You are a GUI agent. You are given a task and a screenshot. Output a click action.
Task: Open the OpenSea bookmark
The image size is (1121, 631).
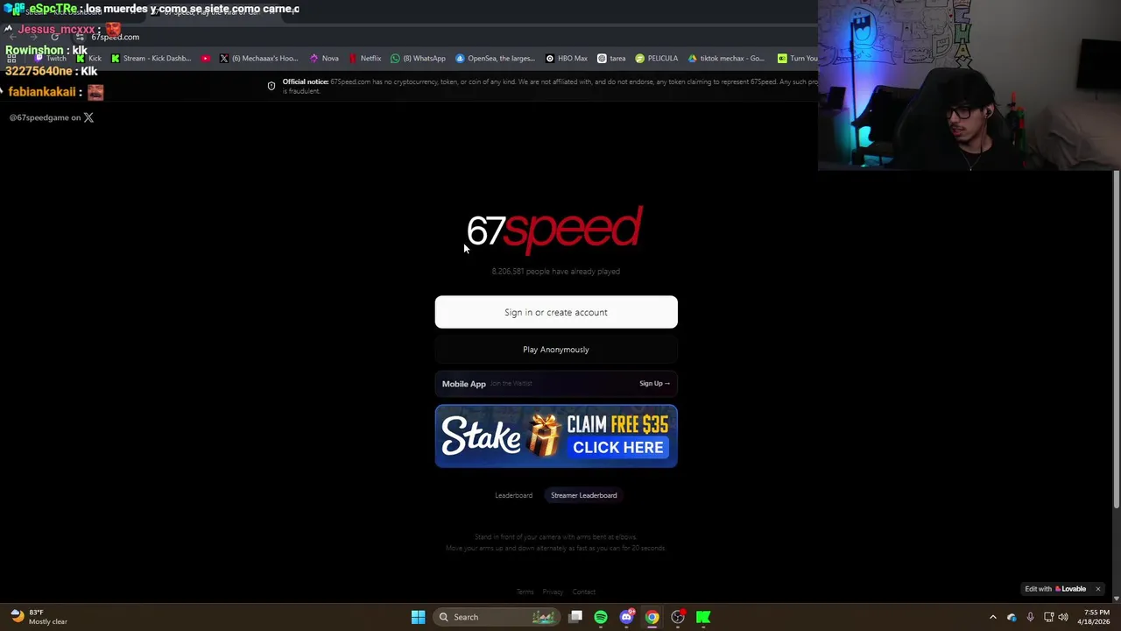point(495,59)
